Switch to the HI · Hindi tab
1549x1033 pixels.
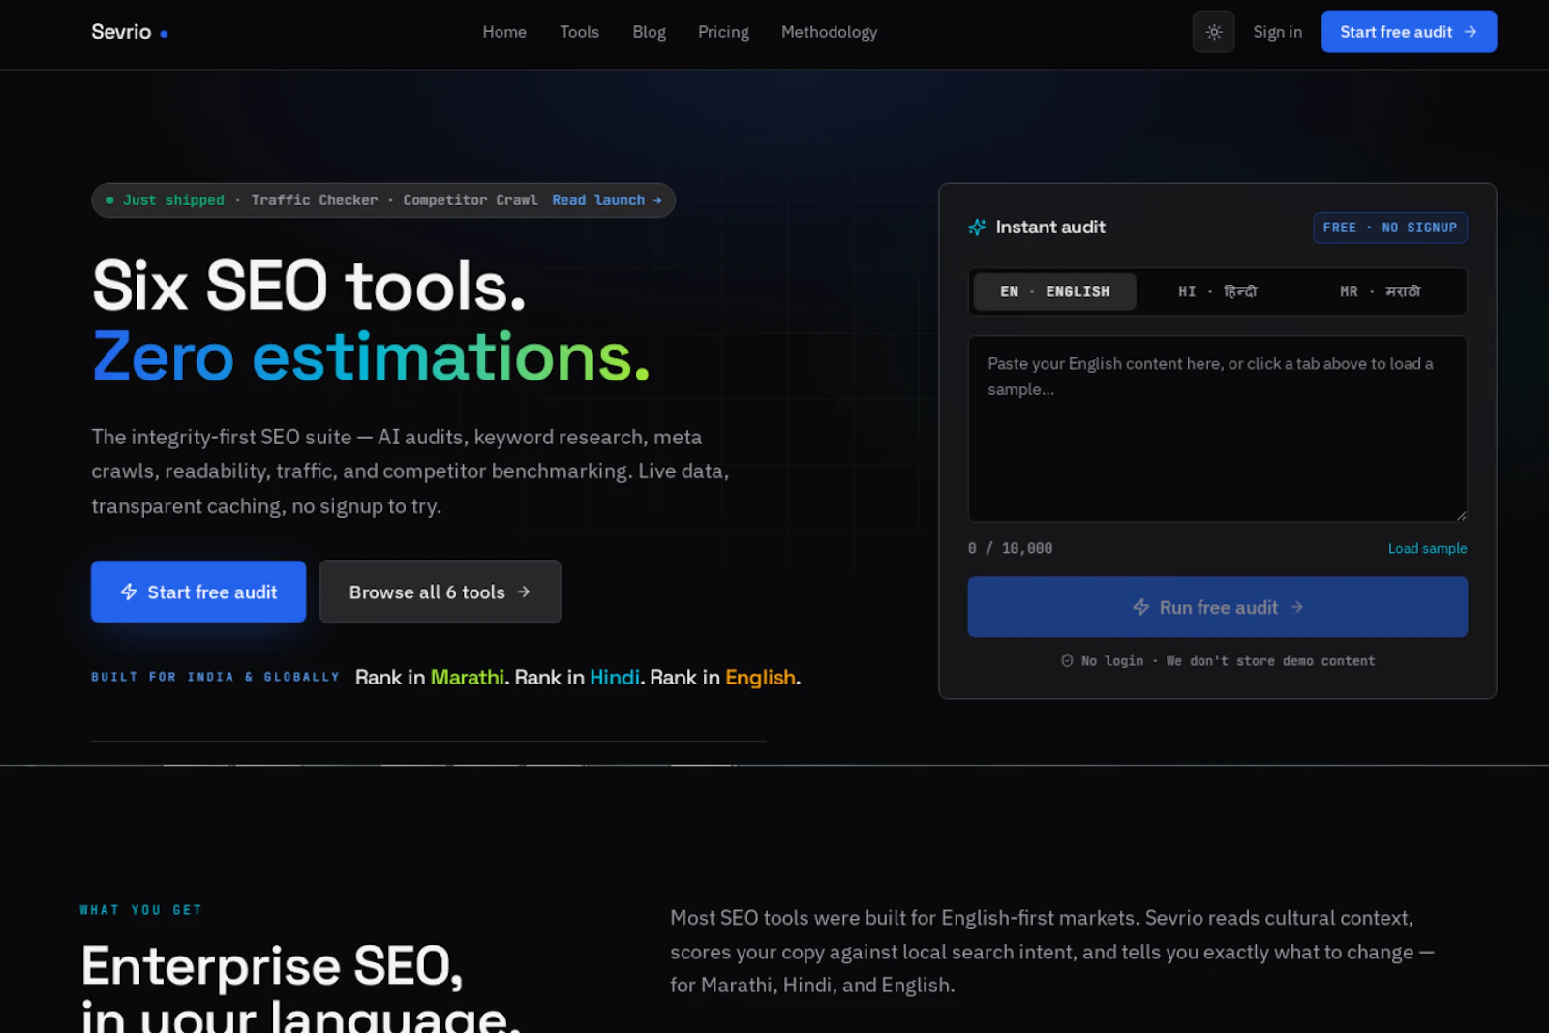(x=1217, y=291)
